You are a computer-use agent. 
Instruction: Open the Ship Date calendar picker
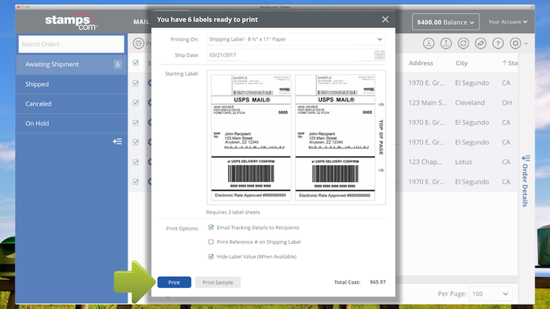tap(379, 55)
